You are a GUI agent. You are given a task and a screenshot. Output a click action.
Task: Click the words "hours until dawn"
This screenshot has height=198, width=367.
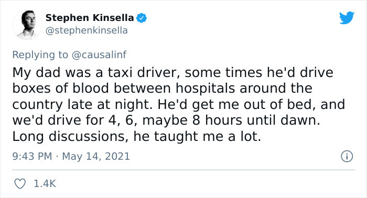coord(261,120)
